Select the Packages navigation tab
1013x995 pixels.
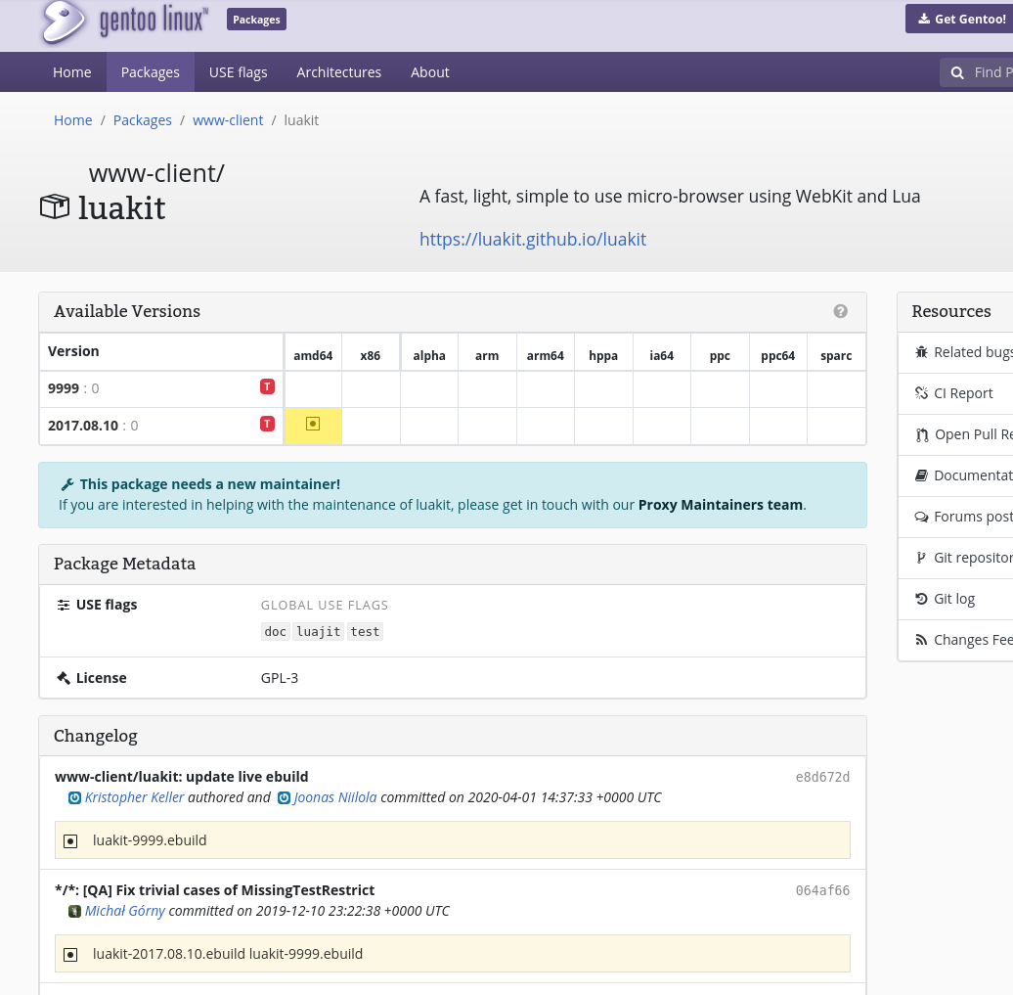[150, 72]
